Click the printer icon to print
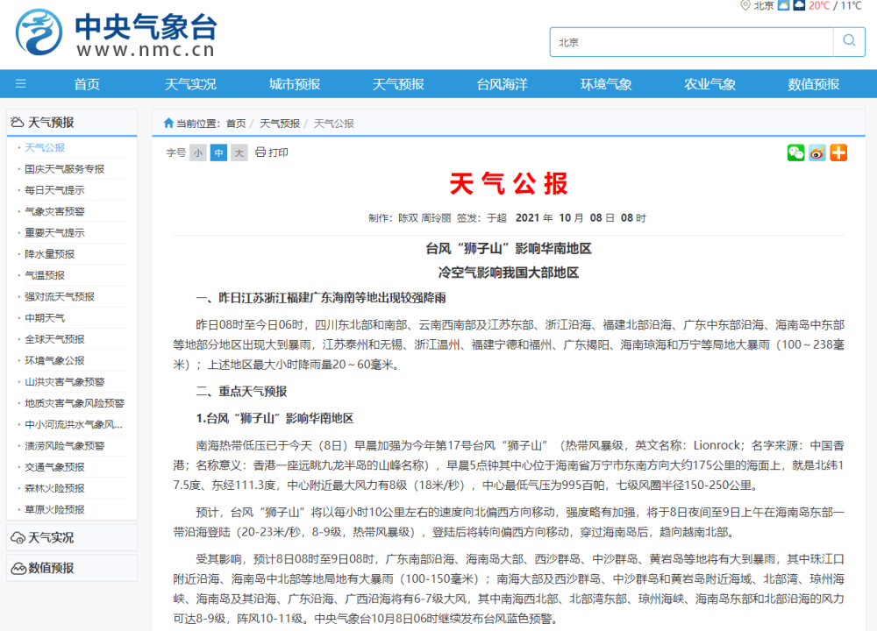The image size is (877, 631). pyautogui.click(x=260, y=152)
